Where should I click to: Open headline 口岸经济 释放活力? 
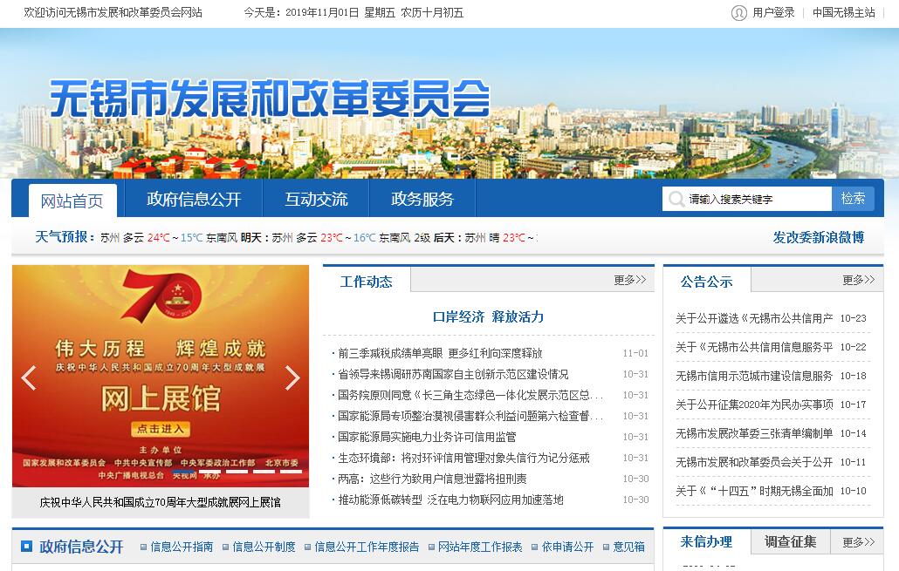point(488,316)
